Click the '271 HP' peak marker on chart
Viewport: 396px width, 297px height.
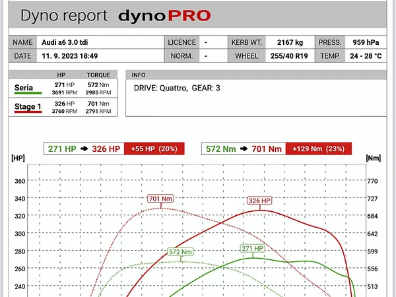(x=253, y=249)
